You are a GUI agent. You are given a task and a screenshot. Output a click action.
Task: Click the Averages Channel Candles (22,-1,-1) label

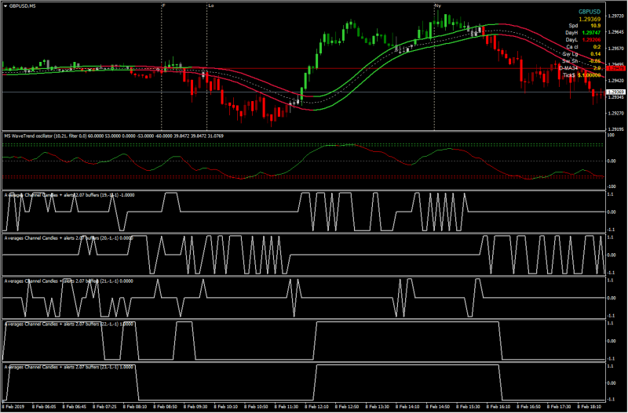tap(68, 324)
